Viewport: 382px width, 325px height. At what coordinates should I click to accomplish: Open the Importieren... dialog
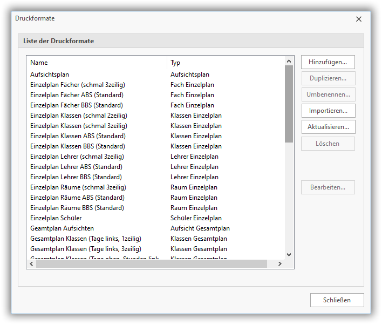pos(328,111)
